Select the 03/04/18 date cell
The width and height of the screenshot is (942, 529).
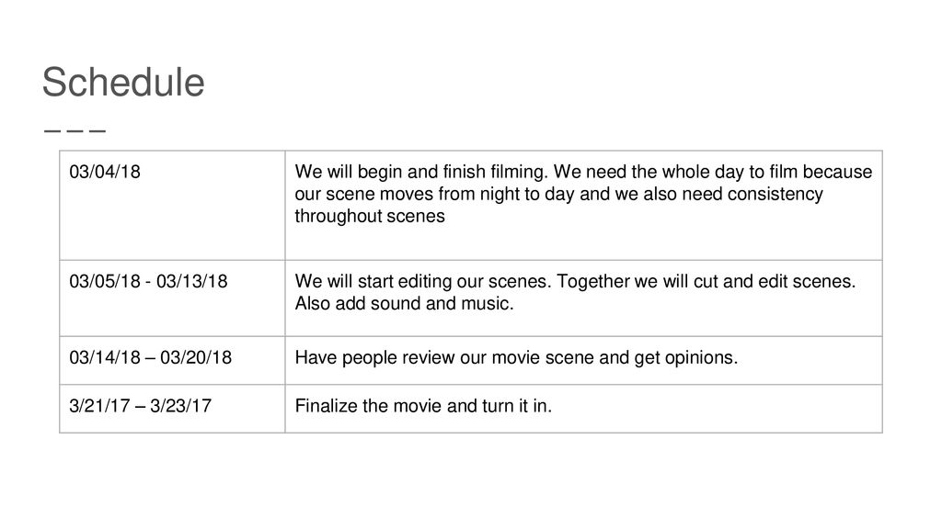click(x=172, y=205)
